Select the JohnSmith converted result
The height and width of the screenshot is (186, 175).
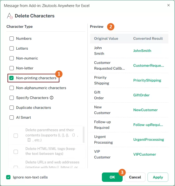[x=142, y=51]
